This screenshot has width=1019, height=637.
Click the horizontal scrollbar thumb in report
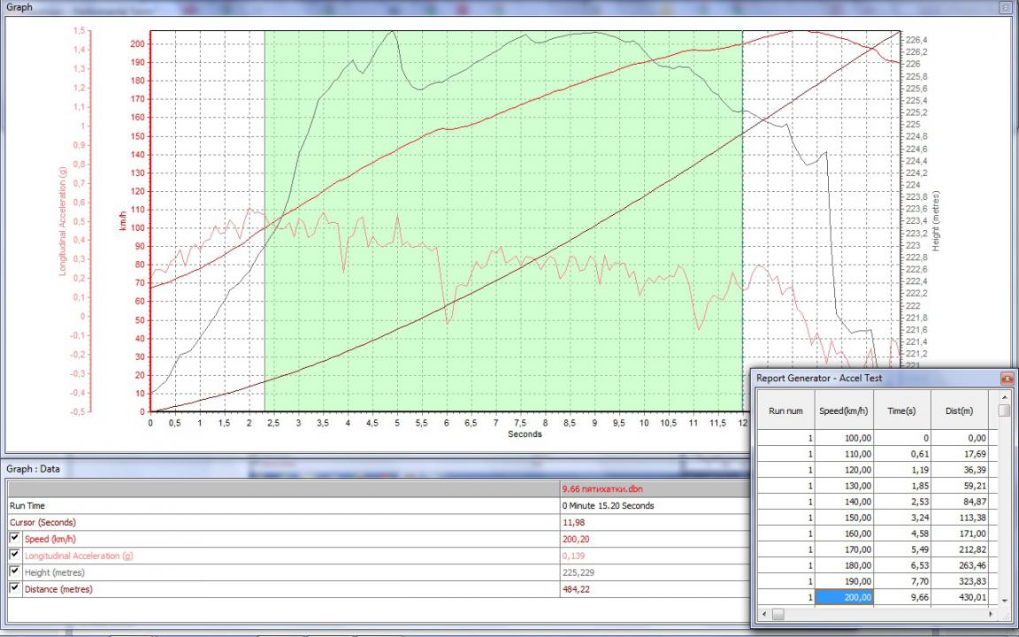pos(778,614)
